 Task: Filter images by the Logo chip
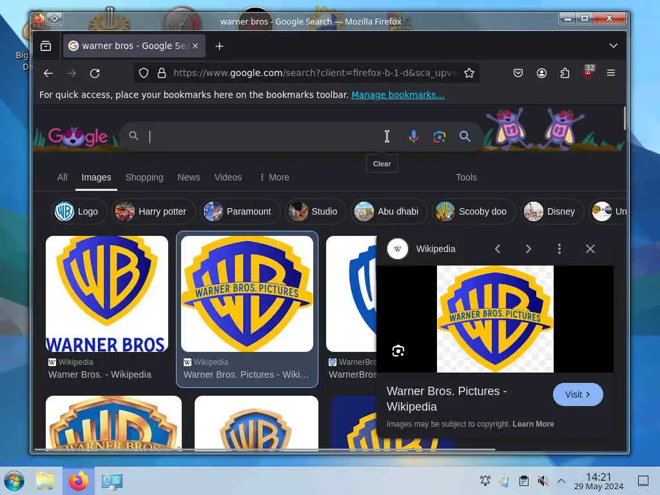[79, 211]
